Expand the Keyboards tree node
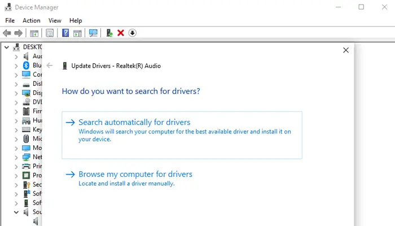Image resolution: width=395 pixels, height=226 pixels. pyautogui.click(x=16, y=130)
